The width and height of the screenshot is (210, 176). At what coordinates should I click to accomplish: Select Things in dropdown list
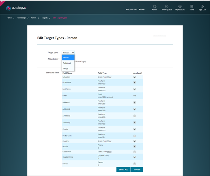[68, 69]
